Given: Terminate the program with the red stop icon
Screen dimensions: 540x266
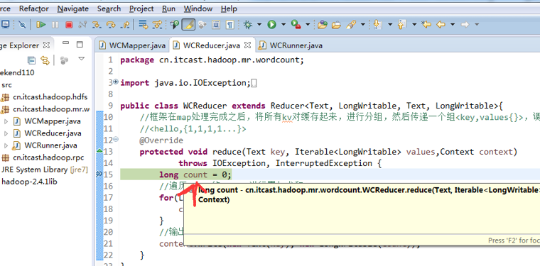Looking at the screenshot, I should (69, 24).
